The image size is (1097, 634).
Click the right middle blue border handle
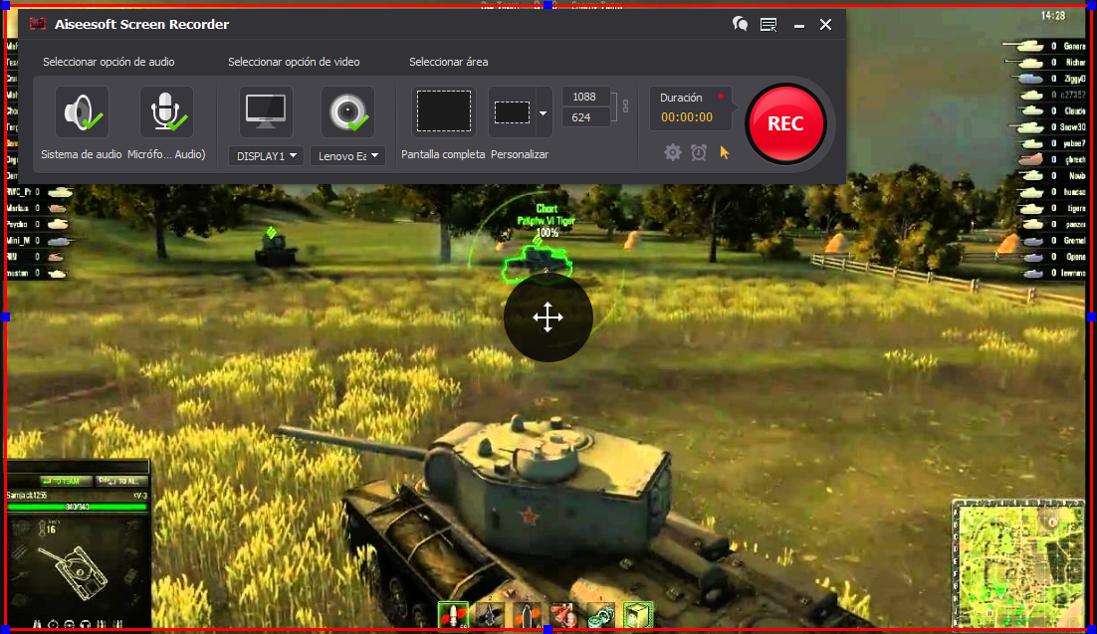pos(1091,317)
